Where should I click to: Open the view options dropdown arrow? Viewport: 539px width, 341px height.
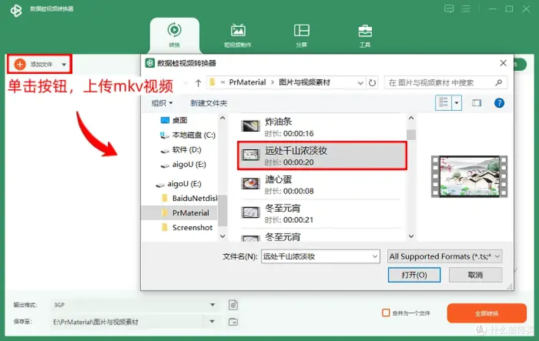(457, 103)
